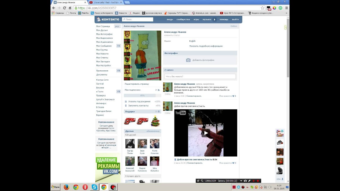This screenshot has height=191, width=340.
Task: Open the Mail.Ru bookmark
Action: pos(83,13)
